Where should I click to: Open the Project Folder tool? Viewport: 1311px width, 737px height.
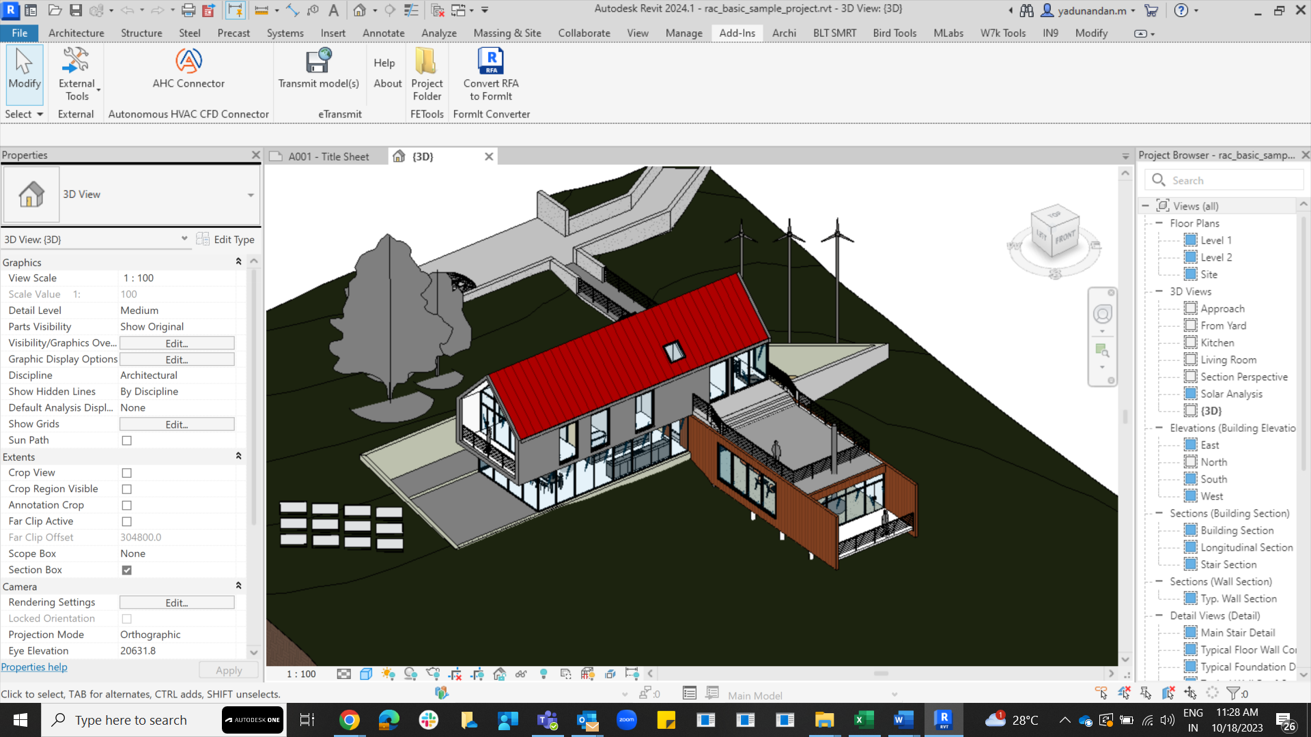click(427, 61)
